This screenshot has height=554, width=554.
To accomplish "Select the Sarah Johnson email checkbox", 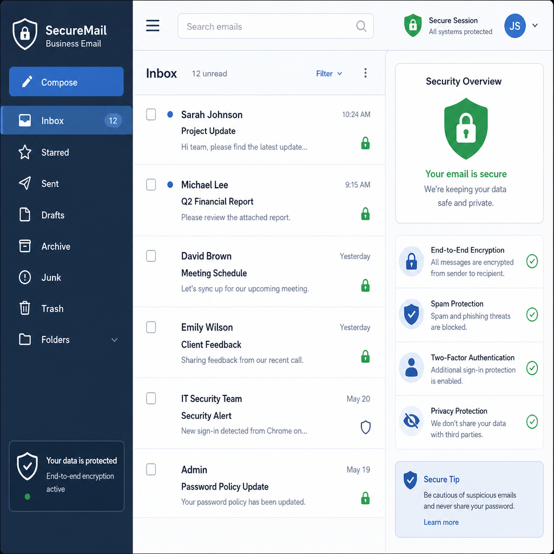I will [x=151, y=115].
